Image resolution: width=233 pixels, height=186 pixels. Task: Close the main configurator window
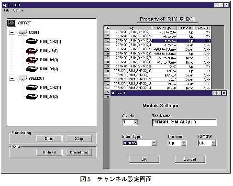[226, 5]
